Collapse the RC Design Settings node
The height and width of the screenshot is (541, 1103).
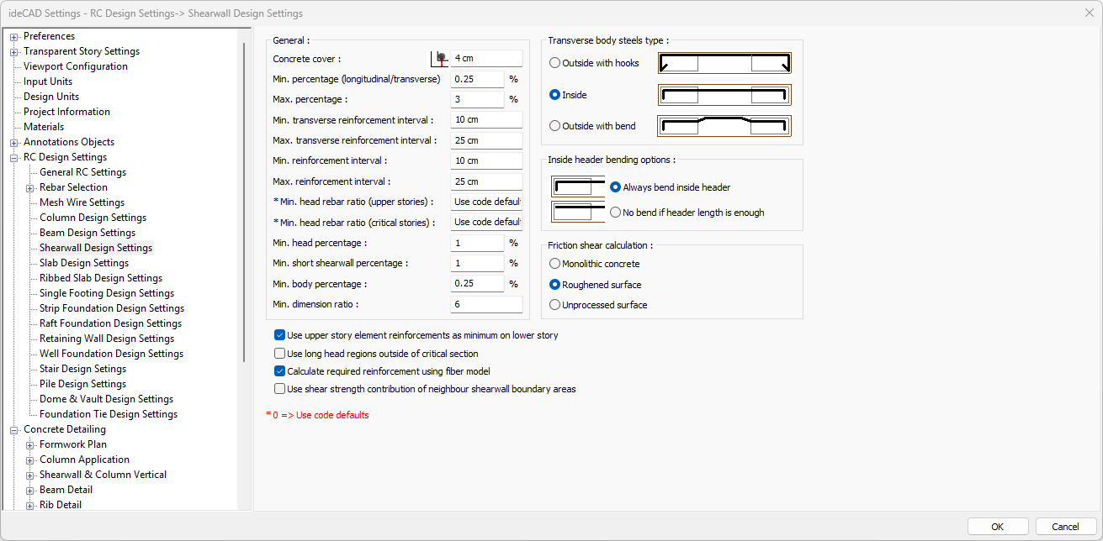click(13, 157)
